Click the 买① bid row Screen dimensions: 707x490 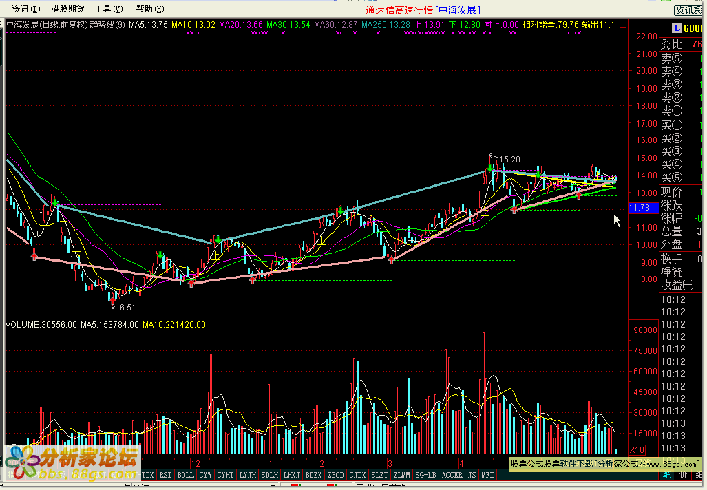click(682, 125)
